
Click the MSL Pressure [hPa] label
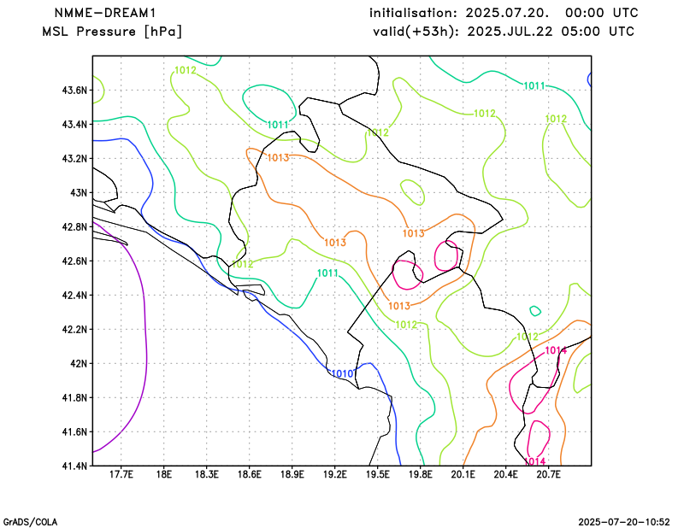point(112,32)
